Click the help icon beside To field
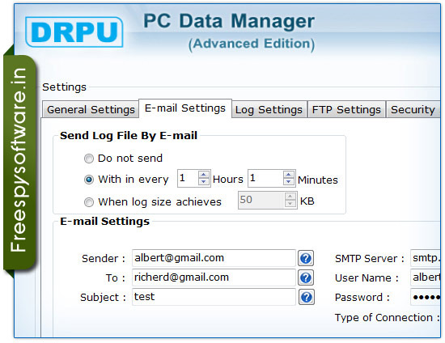 point(306,277)
